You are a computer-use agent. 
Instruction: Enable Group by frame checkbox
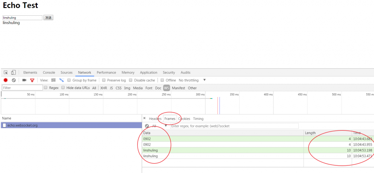(69, 80)
